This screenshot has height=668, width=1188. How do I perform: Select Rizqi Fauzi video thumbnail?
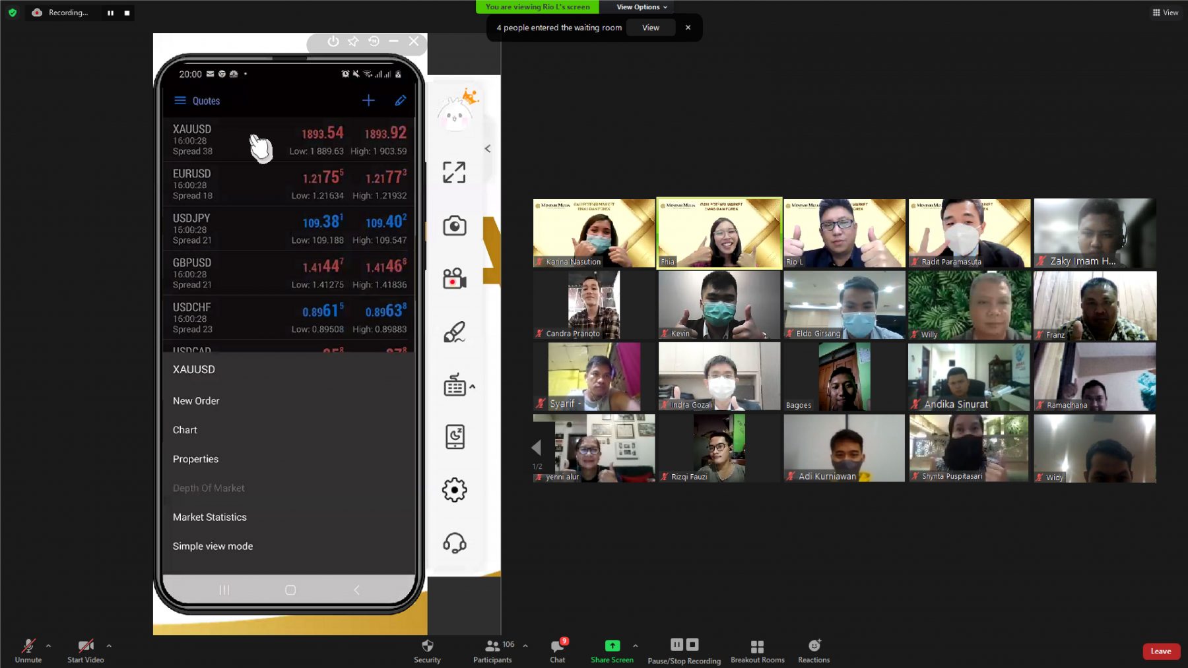point(719,448)
